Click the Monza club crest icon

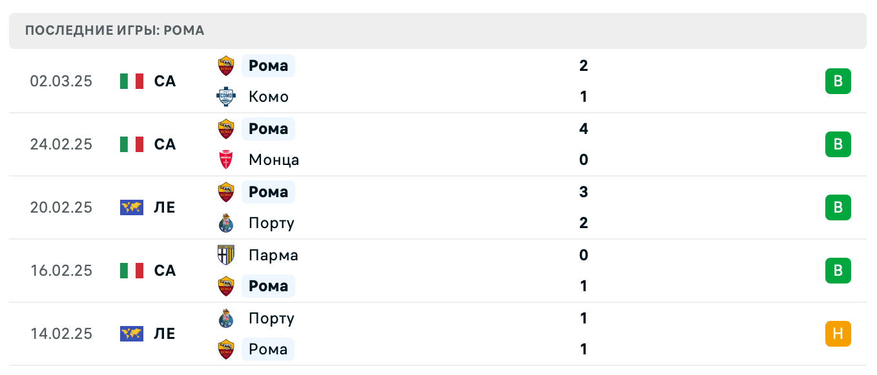pyautogui.click(x=226, y=160)
